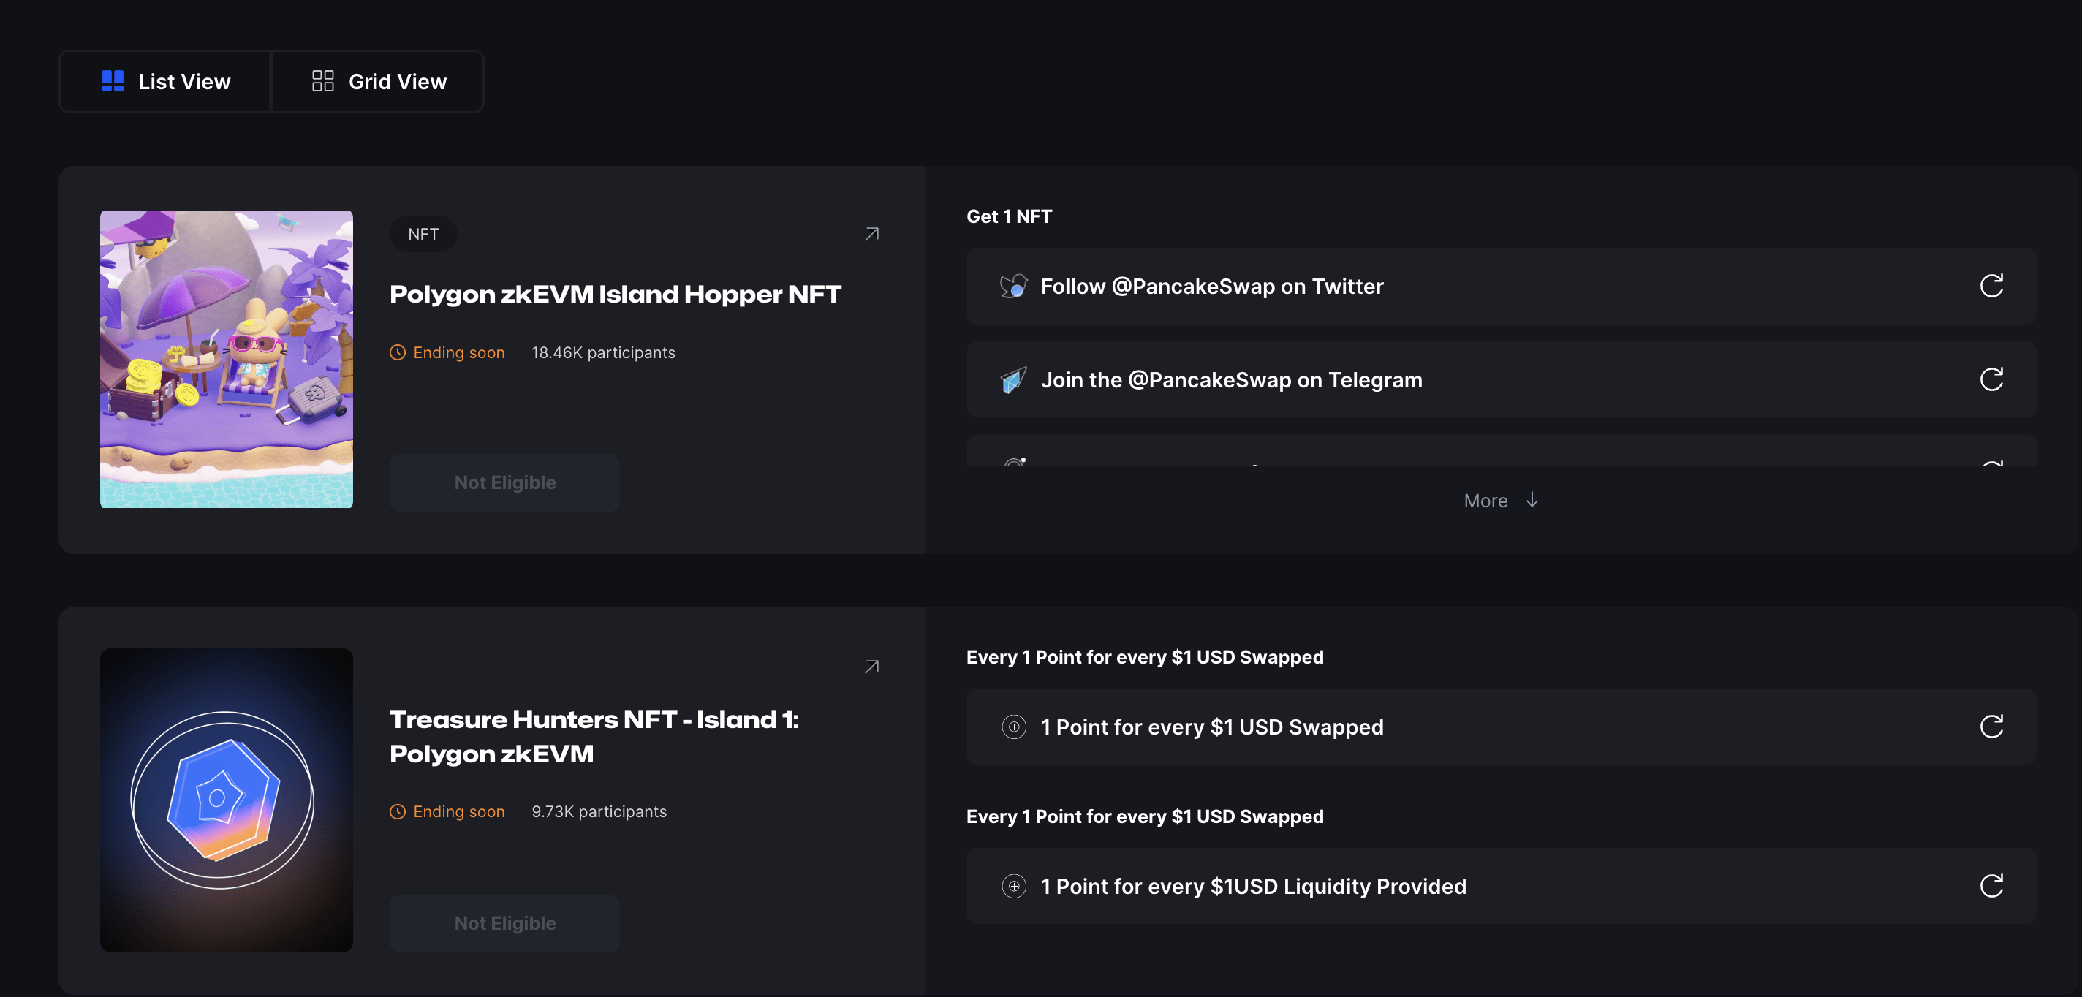2082x997 pixels.
Task: Open Treasure Hunters NFT external link arrow
Action: click(871, 667)
